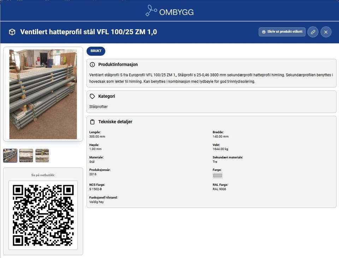Click the product title heading text

click(88, 32)
